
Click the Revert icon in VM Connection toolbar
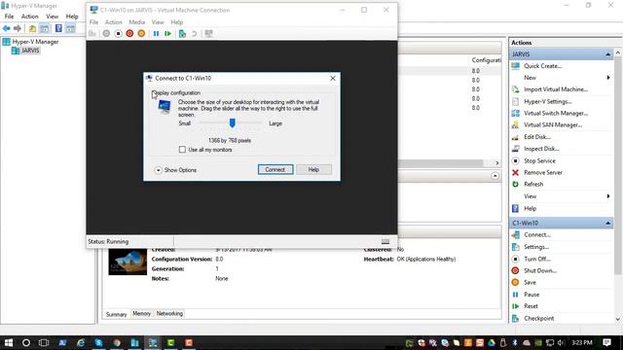[195, 34]
